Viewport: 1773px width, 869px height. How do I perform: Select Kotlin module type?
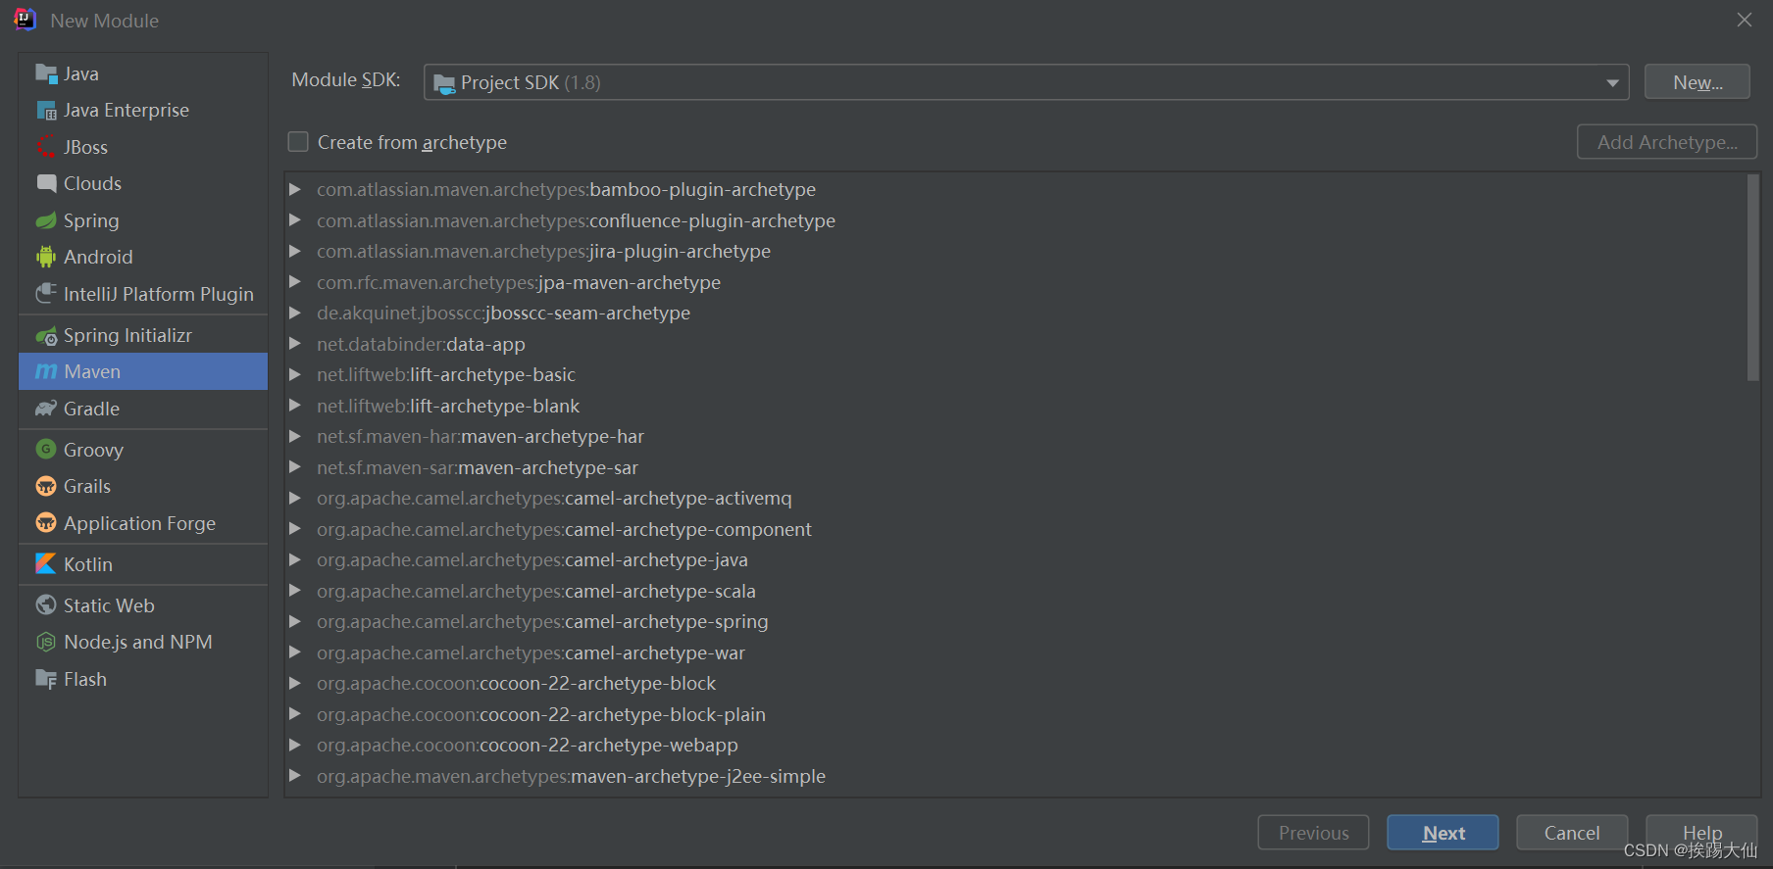[x=143, y=564]
